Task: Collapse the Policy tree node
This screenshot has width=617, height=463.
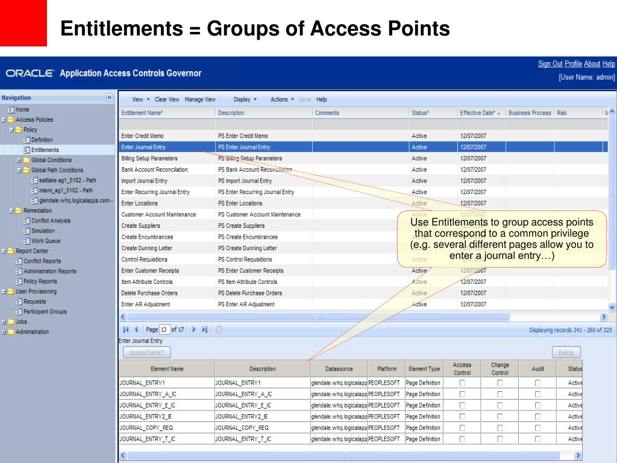Action: [x=11, y=130]
